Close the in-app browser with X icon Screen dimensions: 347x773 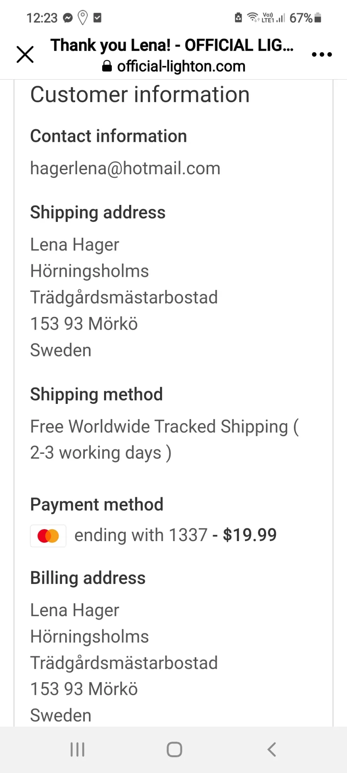[25, 54]
